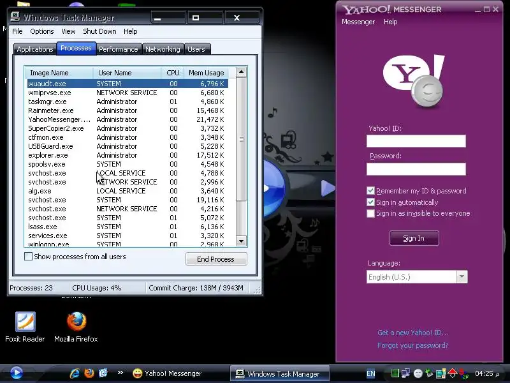Click the Sign In button
This screenshot has height=383, width=510.
coord(414,238)
